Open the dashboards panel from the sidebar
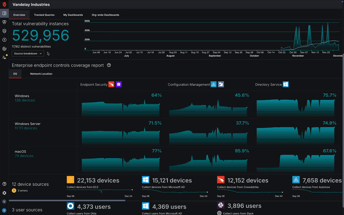The width and height of the screenshot is (344, 215). point(4,13)
